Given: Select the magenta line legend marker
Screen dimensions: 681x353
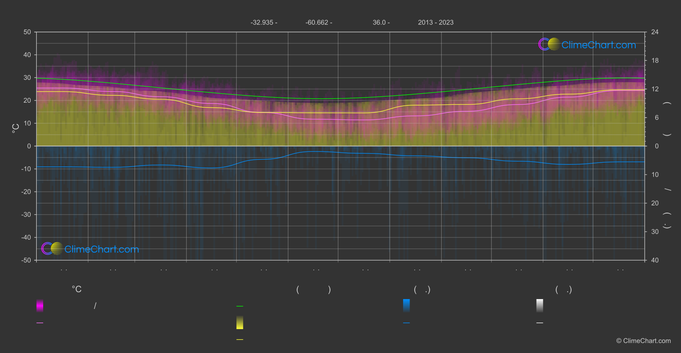Looking at the screenshot, I should click(x=40, y=323).
